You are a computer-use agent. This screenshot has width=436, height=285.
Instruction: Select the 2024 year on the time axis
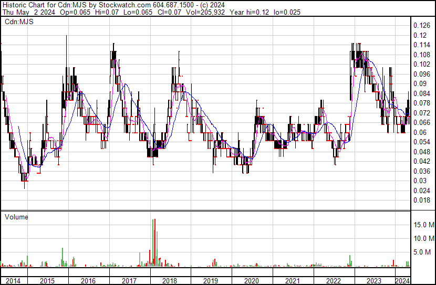tap(402, 281)
